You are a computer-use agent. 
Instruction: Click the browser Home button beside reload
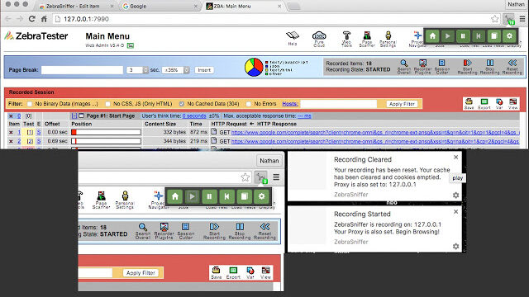44,19
